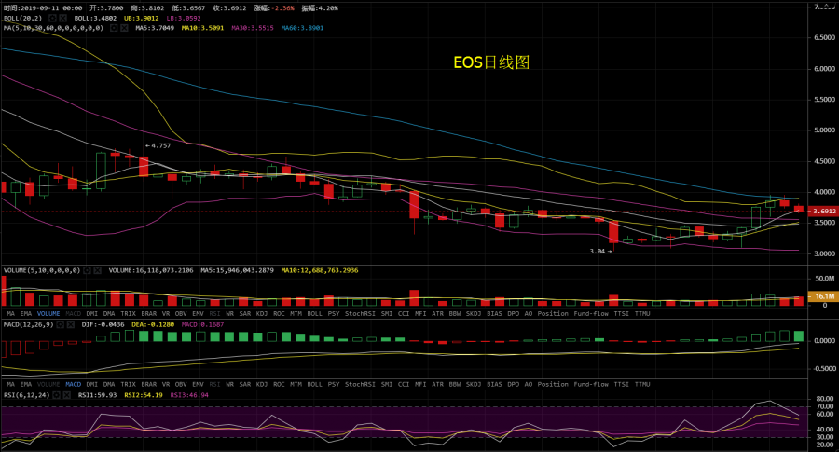Click the MA60:3.8901 value label

302,28
